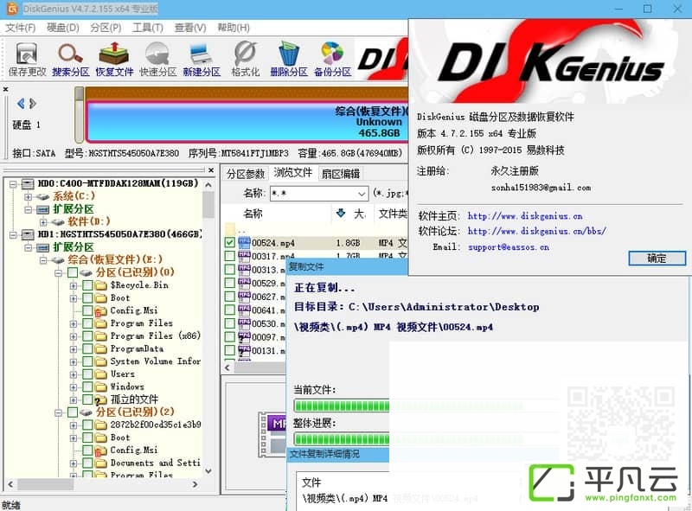
Task: Open the 名称 file filter dropdown
Action: (362, 194)
